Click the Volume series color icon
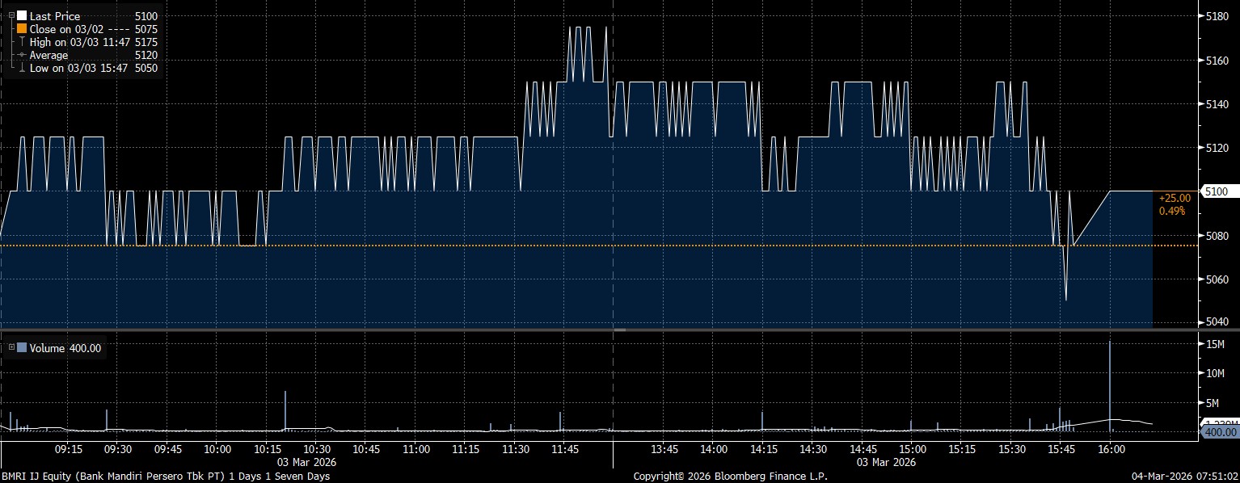Viewport: 1240px width, 483px height. [x=22, y=348]
